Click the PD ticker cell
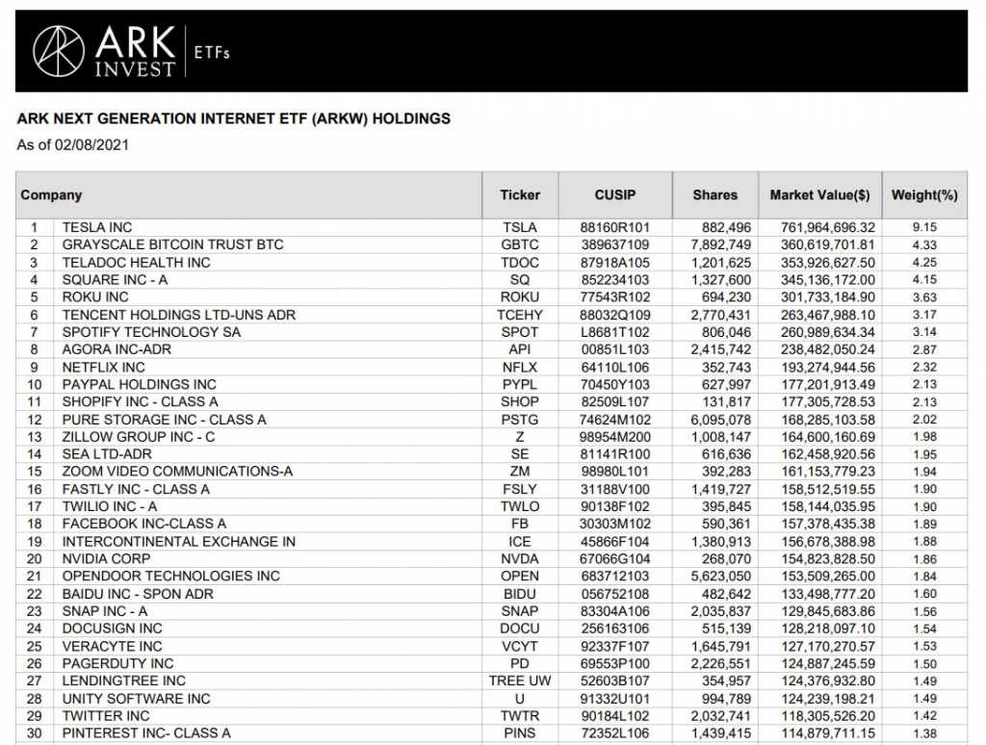The height and width of the screenshot is (745, 986). (520, 664)
